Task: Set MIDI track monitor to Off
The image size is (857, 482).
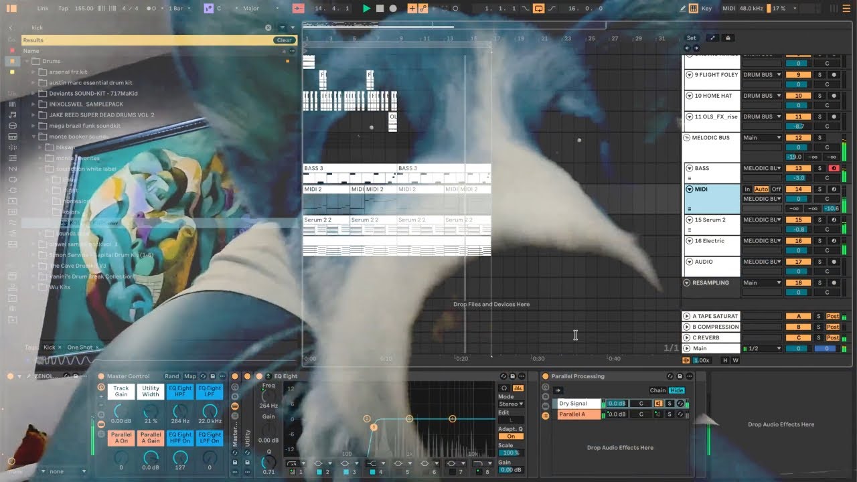Action: click(x=776, y=189)
